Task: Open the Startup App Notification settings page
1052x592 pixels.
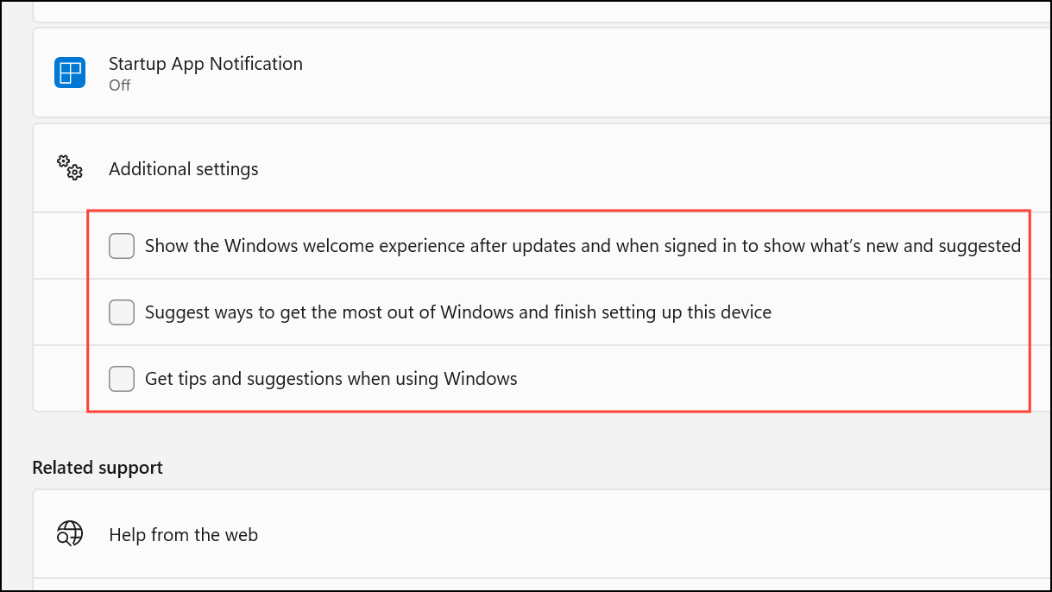Action: tap(205, 64)
